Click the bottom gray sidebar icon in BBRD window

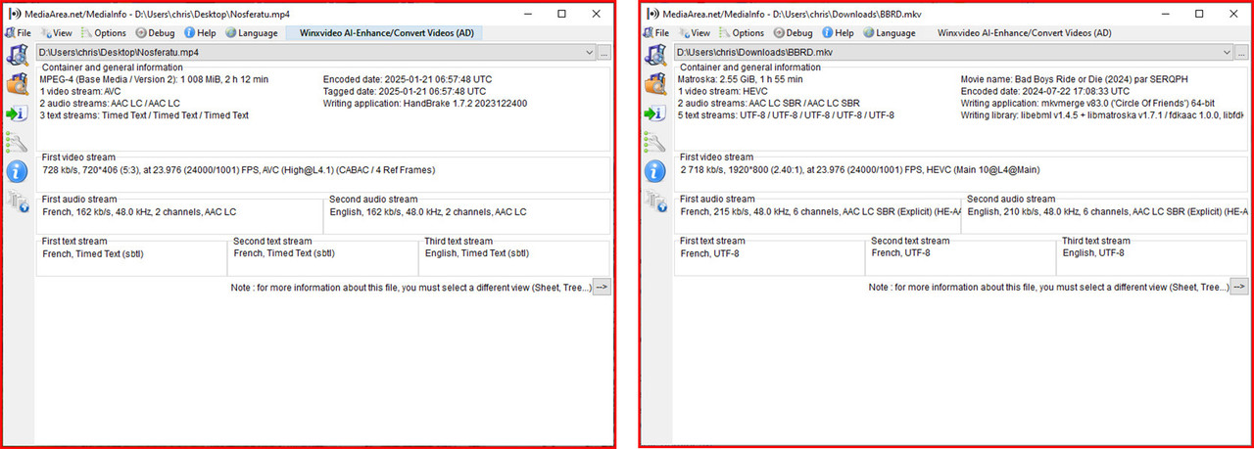tap(654, 202)
